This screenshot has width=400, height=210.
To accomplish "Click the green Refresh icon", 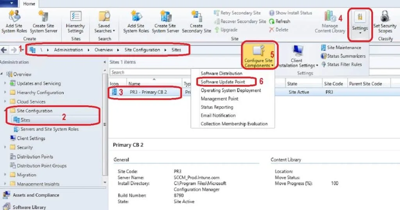I will (x=272, y=21).
